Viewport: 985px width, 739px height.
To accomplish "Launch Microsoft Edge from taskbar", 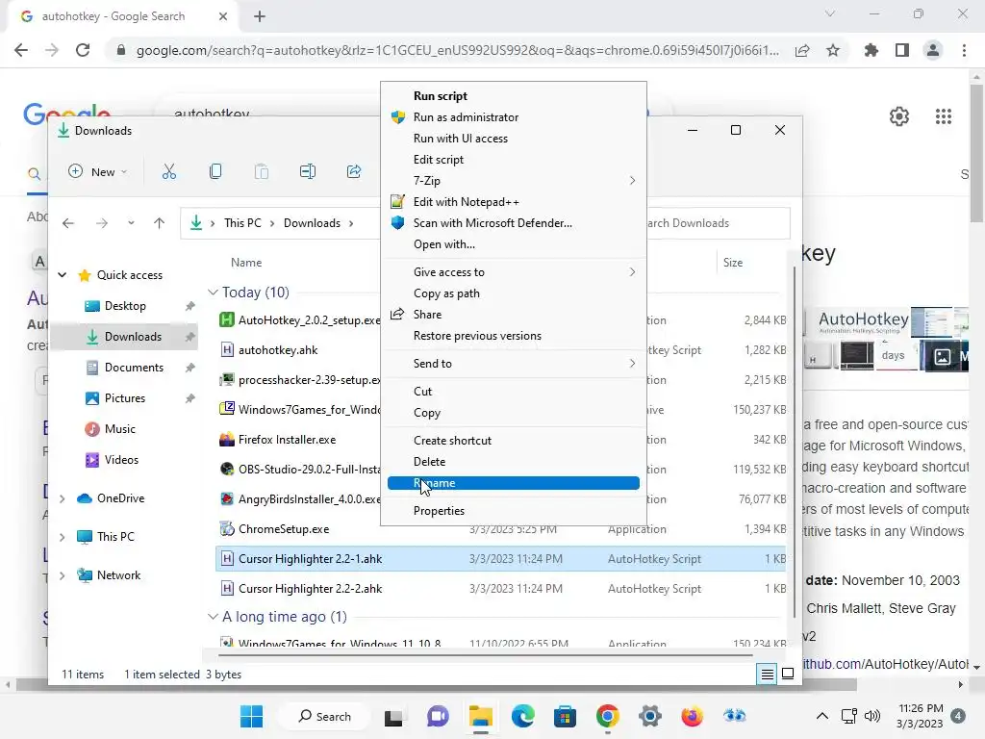I will 522,716.
